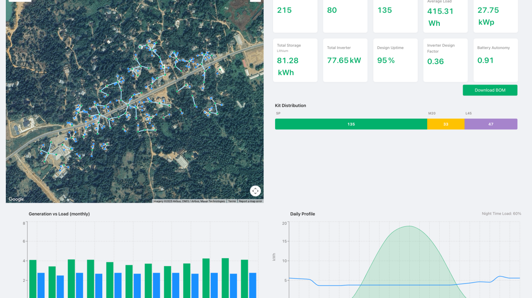Click the Total Inverter 77.65 kW card
The height and width of the screenshot is (298, 532).
tap(345, 61)
